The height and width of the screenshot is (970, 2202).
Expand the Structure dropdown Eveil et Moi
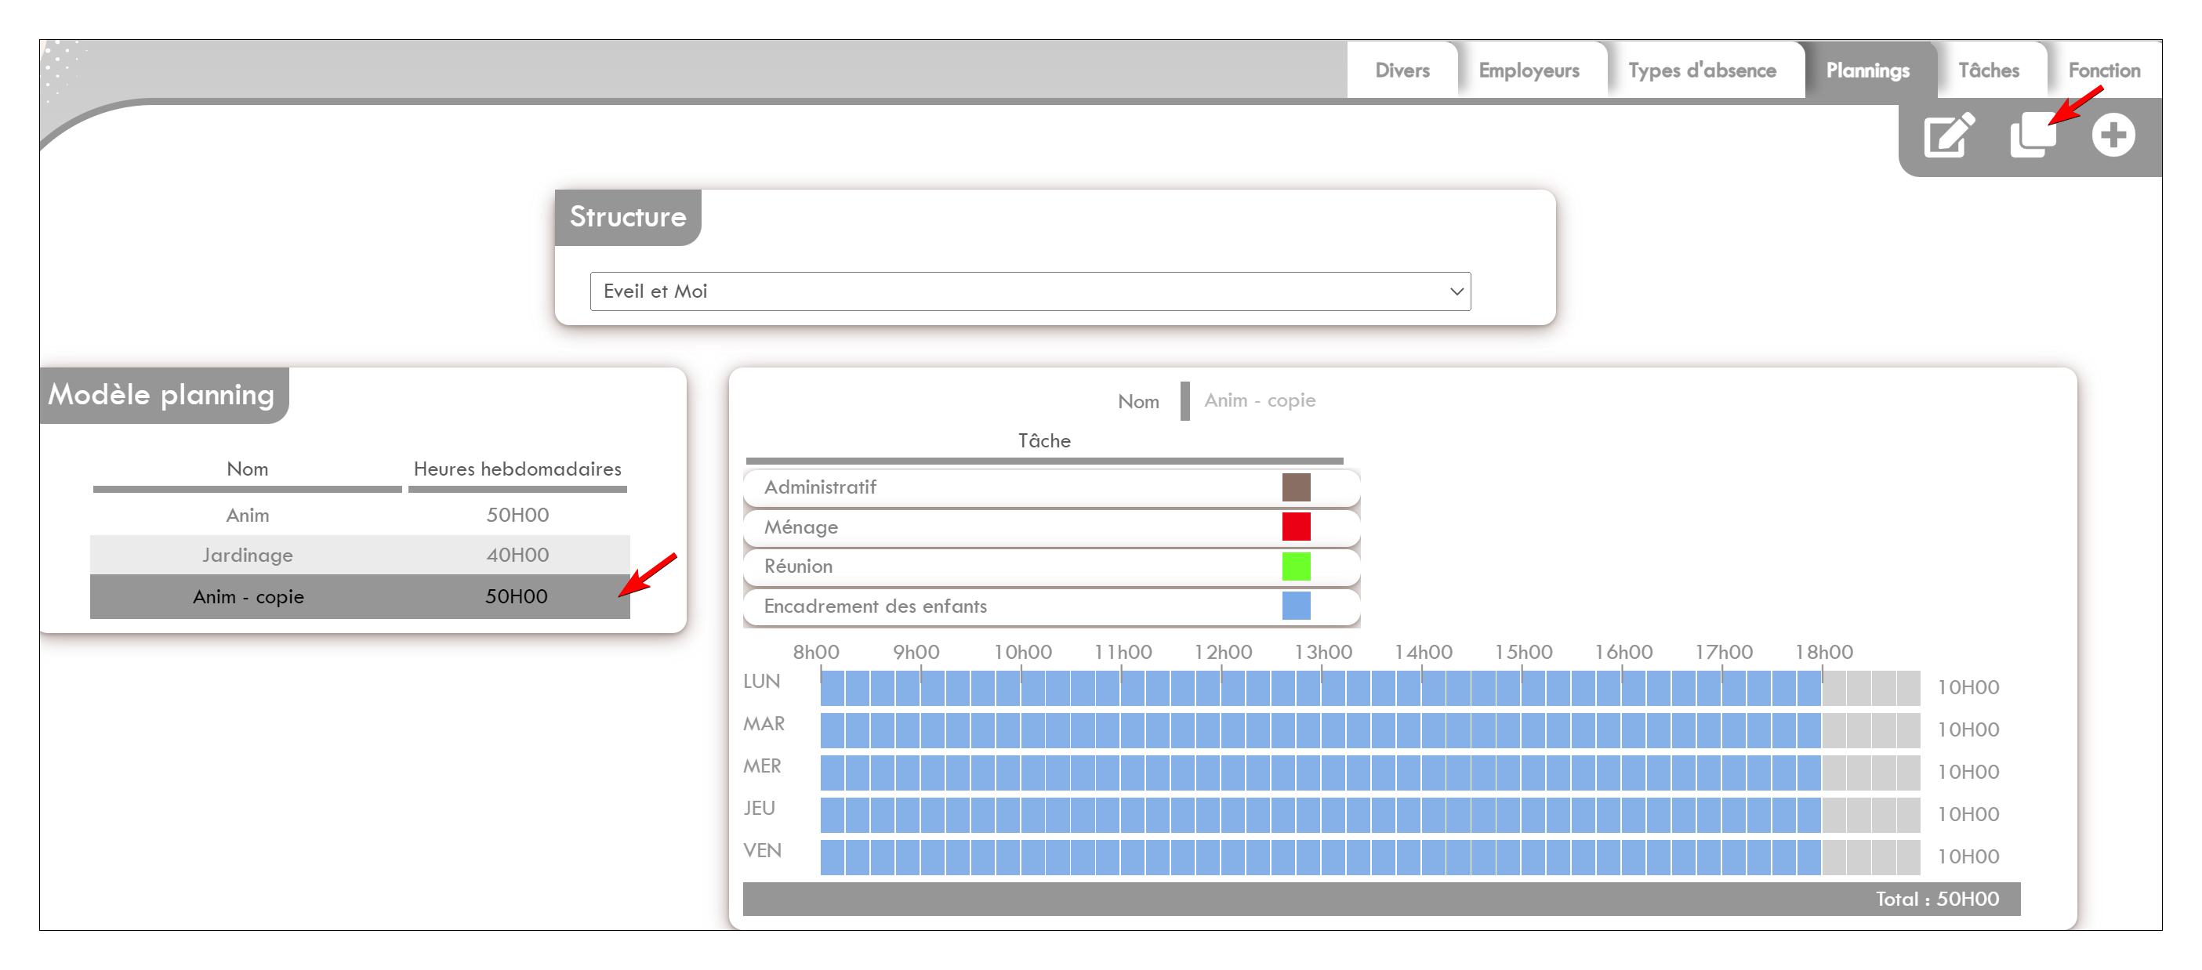[x=1030, y=291]
